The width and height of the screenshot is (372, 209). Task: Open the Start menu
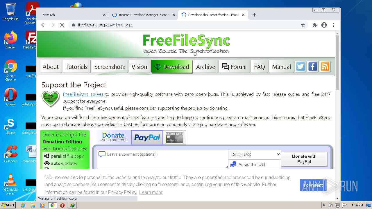point(8,205)
